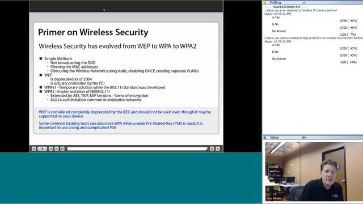Click the 'WPAv1 - Temporary solution' bullet
Screen dimensions: 363x204
tap(104, 87)
